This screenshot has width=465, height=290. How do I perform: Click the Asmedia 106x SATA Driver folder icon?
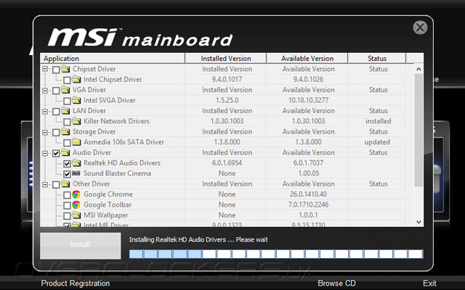tap(76, 142)
